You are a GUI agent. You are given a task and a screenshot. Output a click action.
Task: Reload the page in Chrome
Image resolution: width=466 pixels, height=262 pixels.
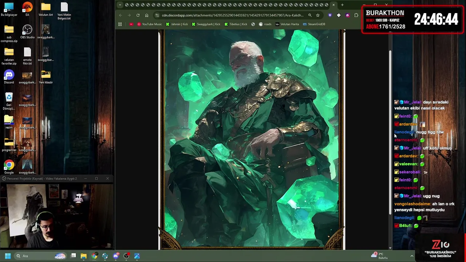[138, 15]
